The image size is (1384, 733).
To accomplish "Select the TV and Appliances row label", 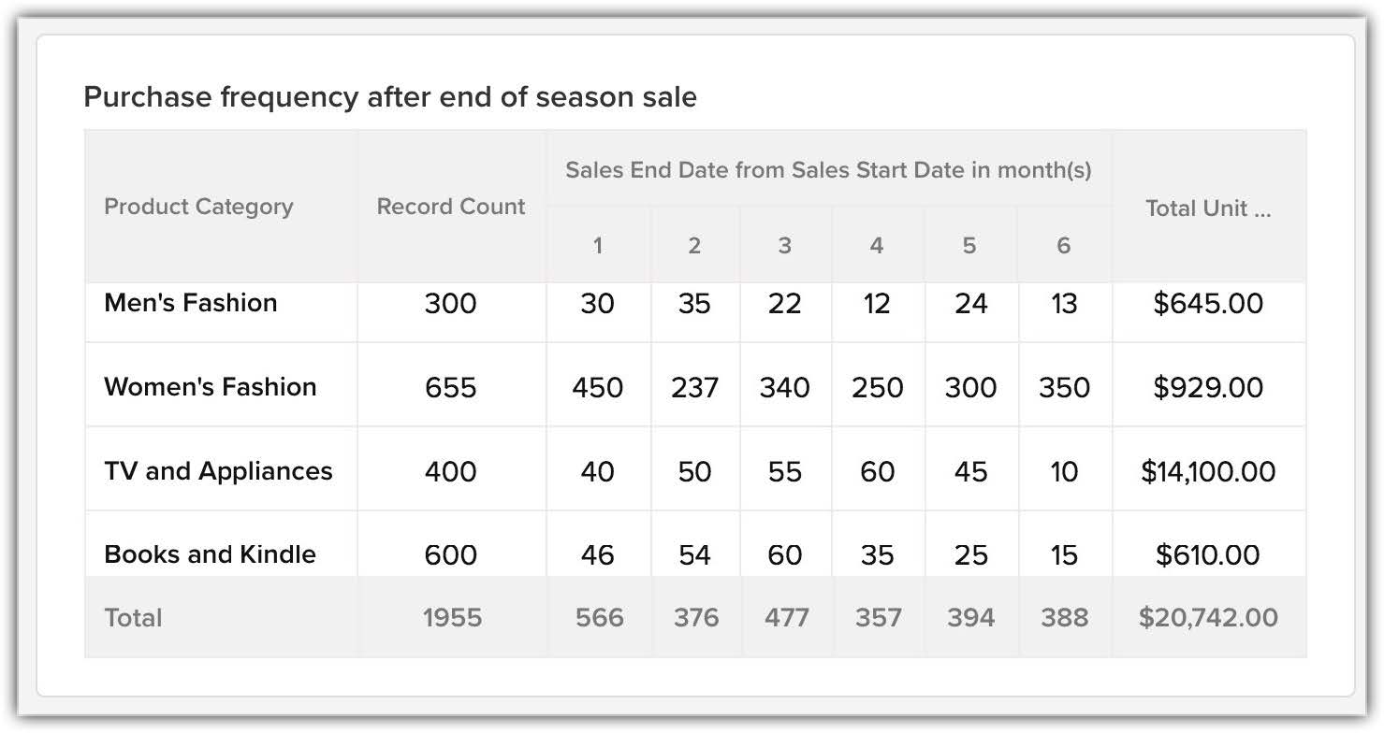I will coord(218,470).
